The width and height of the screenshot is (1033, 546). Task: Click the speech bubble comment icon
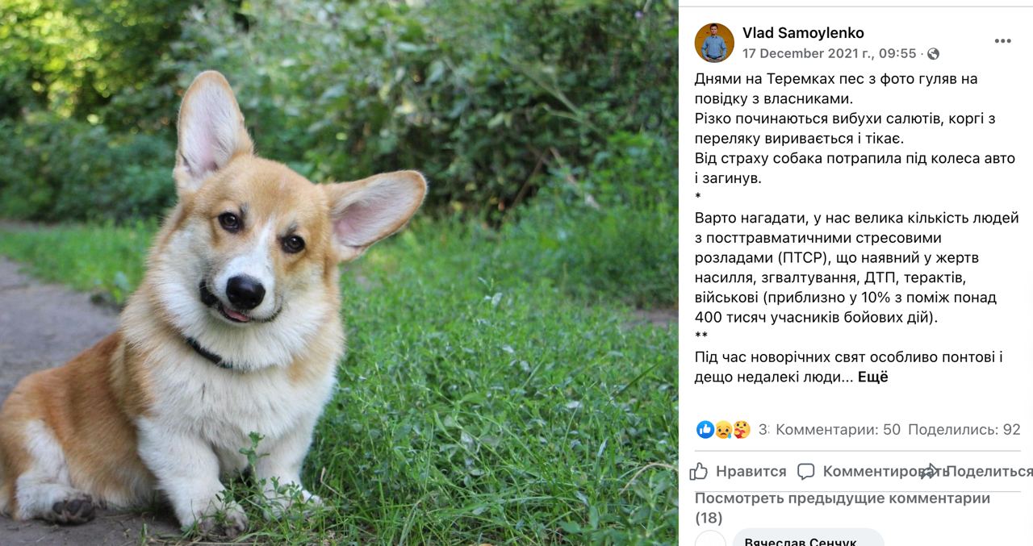pyautogui.click(x=805, y=472)
